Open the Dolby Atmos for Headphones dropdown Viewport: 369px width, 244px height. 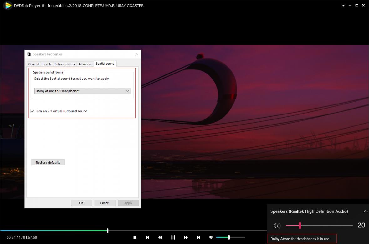[82, 91]
